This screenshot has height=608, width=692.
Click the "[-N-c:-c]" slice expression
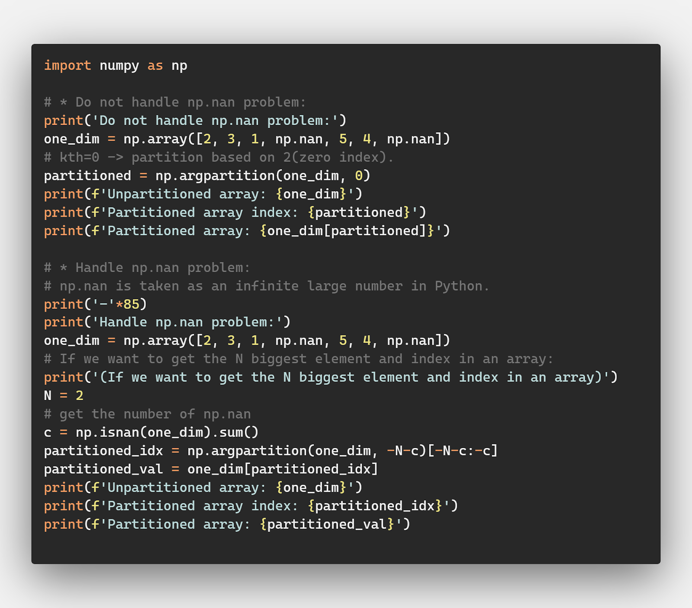point(463,451)
